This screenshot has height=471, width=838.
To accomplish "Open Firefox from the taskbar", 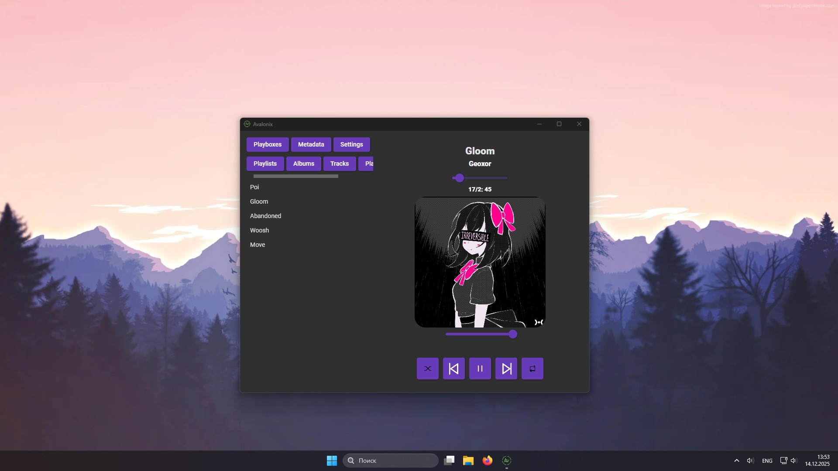I will pyautogui.click(x=487, y=461).
